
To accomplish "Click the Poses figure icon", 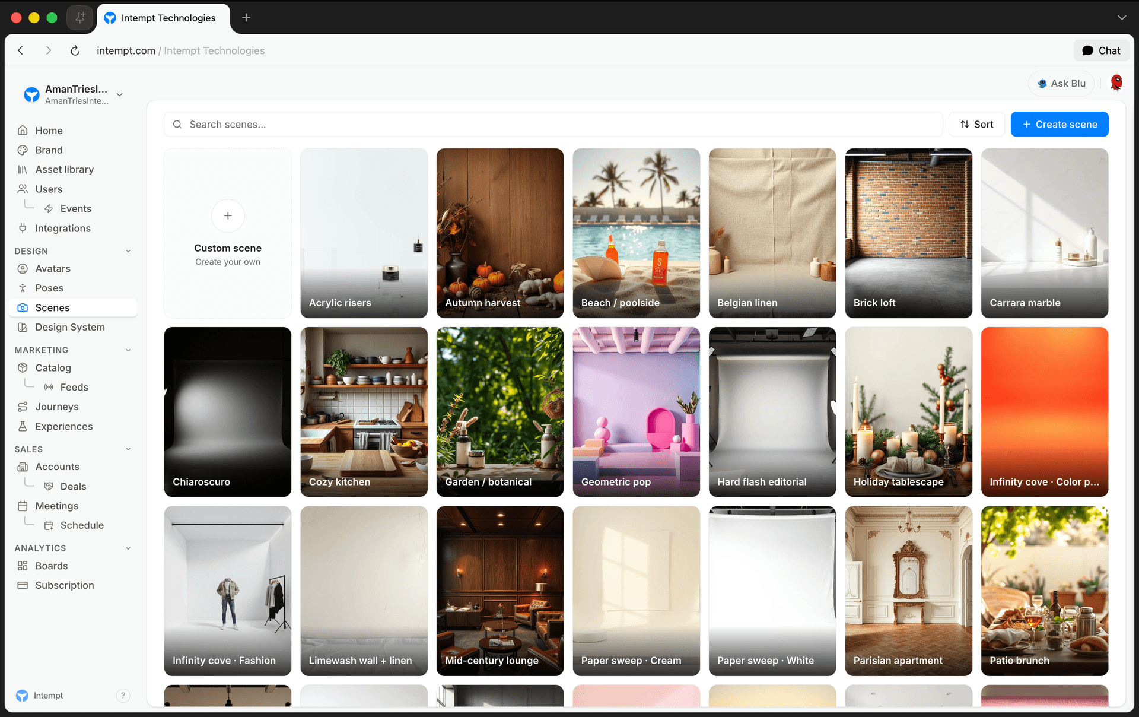I will [x=23, y=288].
